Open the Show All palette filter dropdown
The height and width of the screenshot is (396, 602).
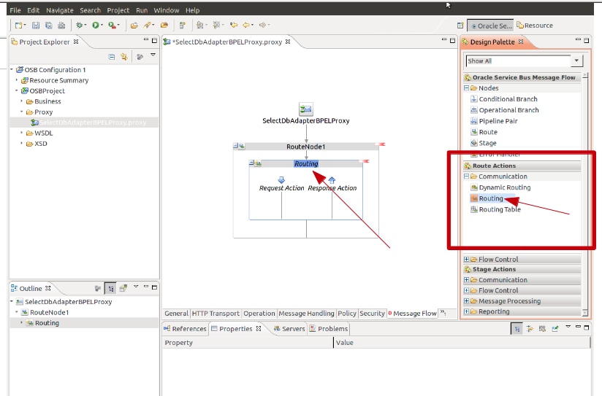(x=576, y=61)
